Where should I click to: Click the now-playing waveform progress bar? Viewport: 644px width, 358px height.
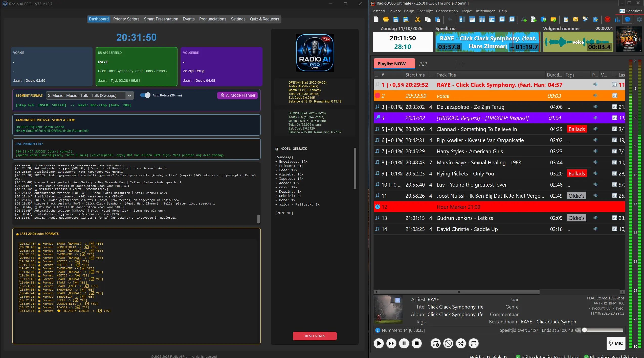pos(488,42)
